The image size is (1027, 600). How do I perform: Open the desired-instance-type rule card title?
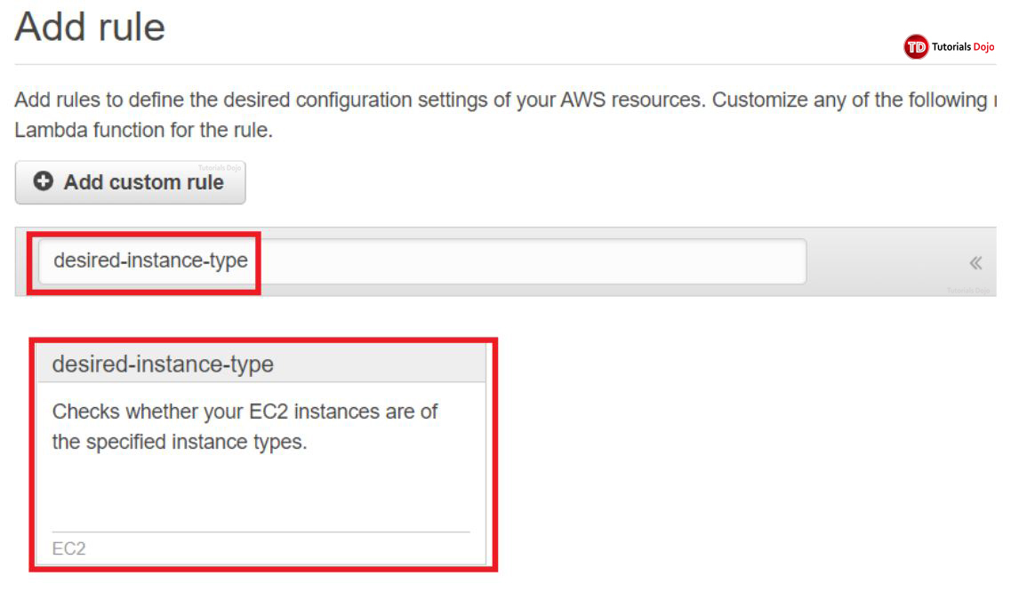point(163,364)
